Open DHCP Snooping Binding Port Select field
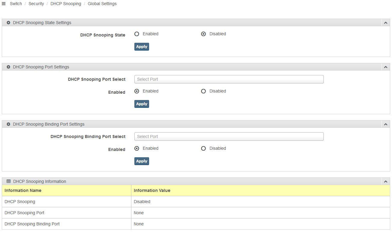392x232 pixels. tap(229, 136)
